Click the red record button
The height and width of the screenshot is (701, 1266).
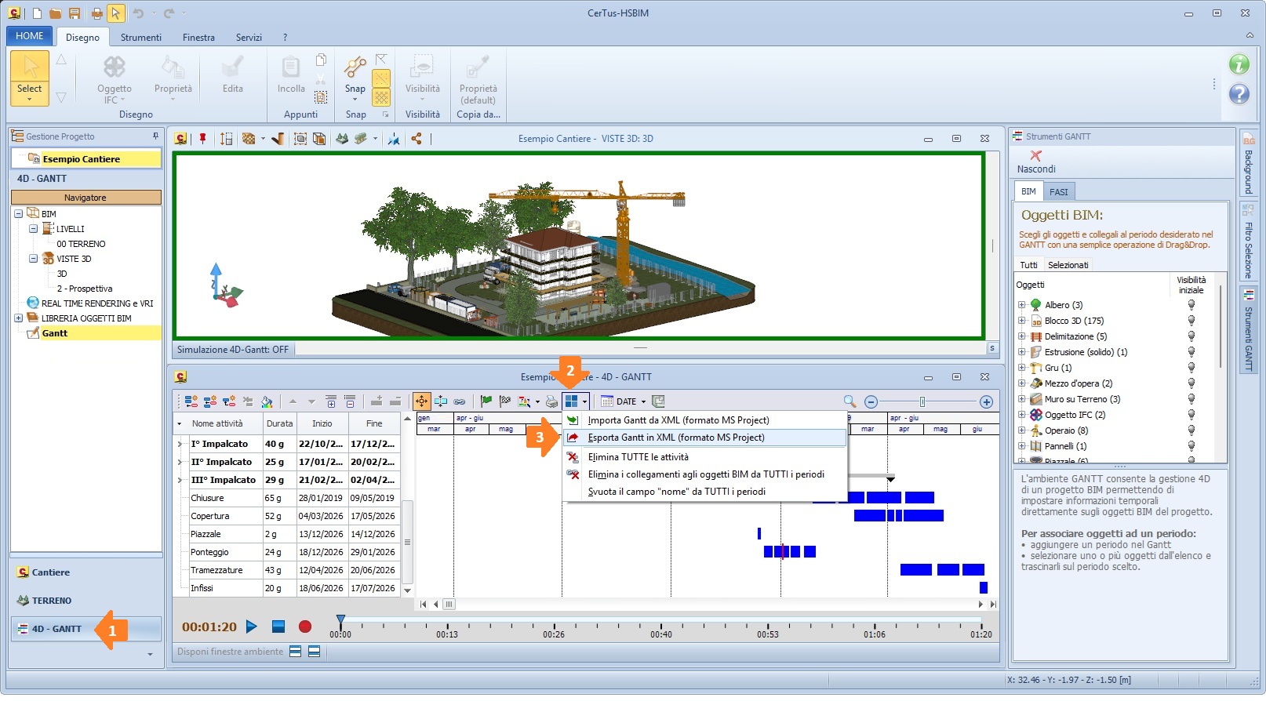[x=305, y=627]
